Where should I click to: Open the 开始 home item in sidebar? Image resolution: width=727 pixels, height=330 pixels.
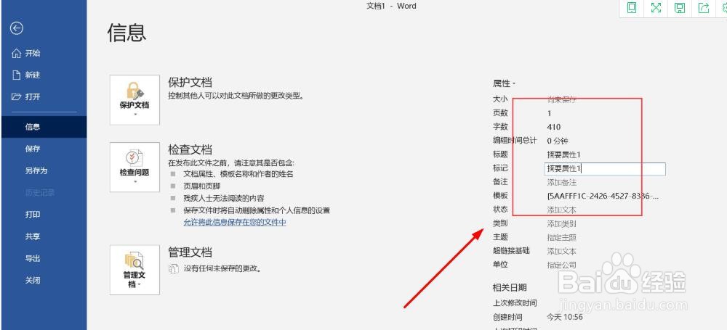point(26,53)
